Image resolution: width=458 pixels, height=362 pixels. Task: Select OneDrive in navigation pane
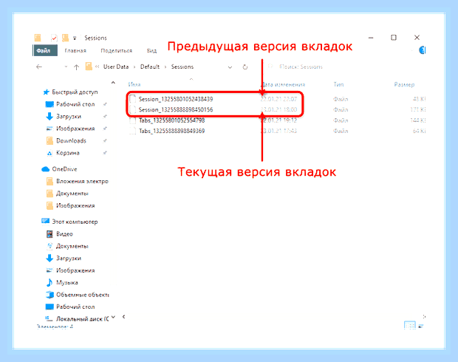click(64, 169)
